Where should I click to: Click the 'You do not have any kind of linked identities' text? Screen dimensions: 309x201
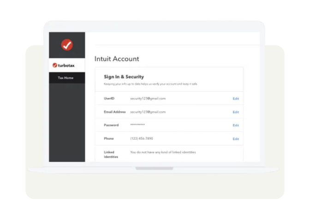pos(163,152)
